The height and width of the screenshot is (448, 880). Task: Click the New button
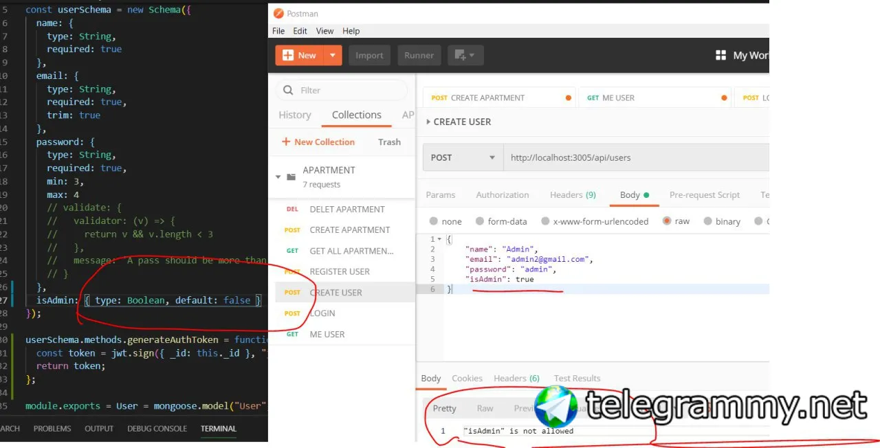click(300, 56)
